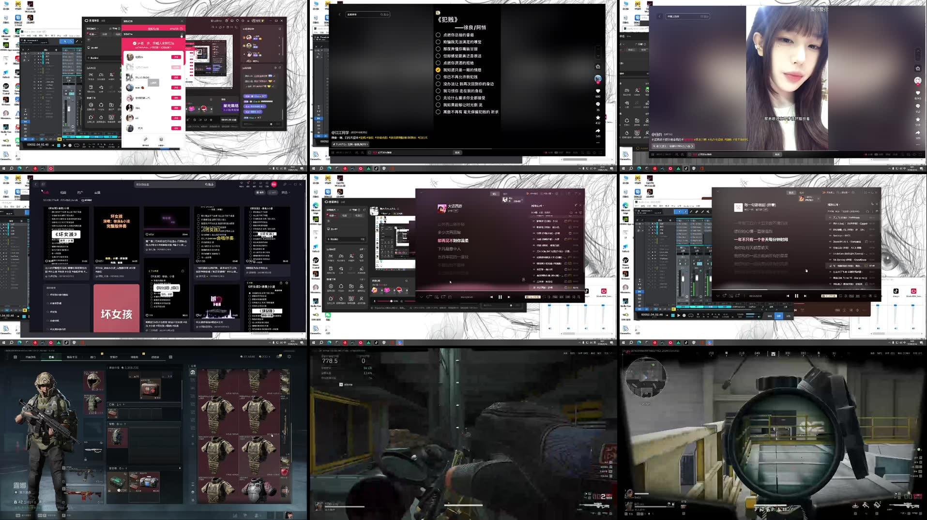Open the comment section showing 36 comments
Viewport: 927px width, 520px height.
(598, 104)
